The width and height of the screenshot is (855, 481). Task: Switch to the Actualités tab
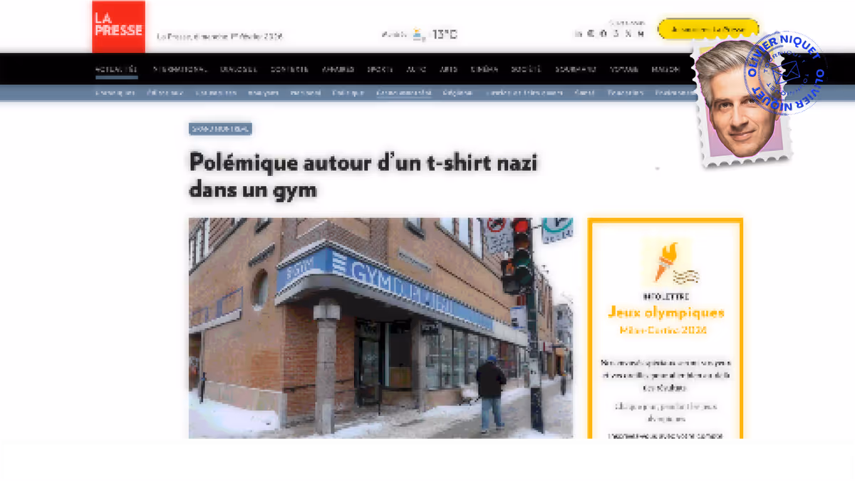click(x=118, y=69)
